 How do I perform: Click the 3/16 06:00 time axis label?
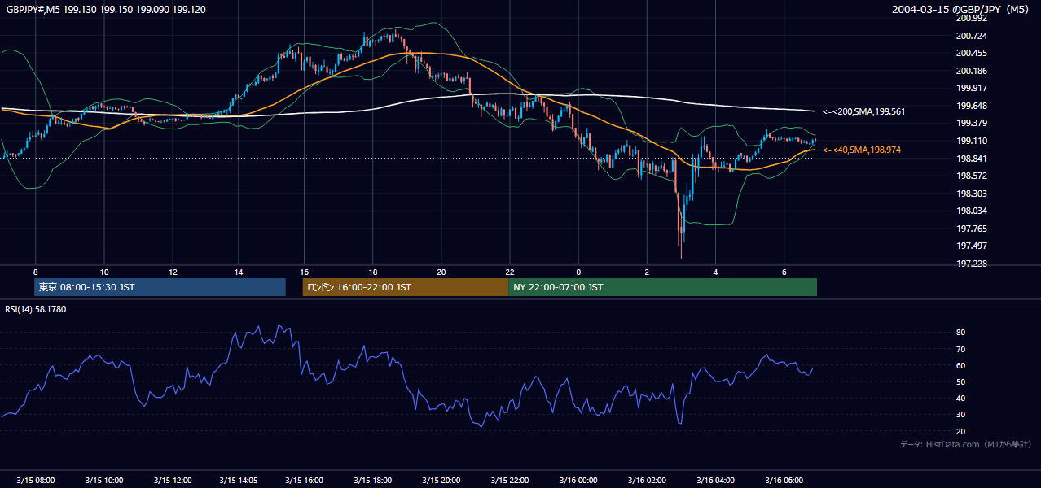[x=783, y=481]
